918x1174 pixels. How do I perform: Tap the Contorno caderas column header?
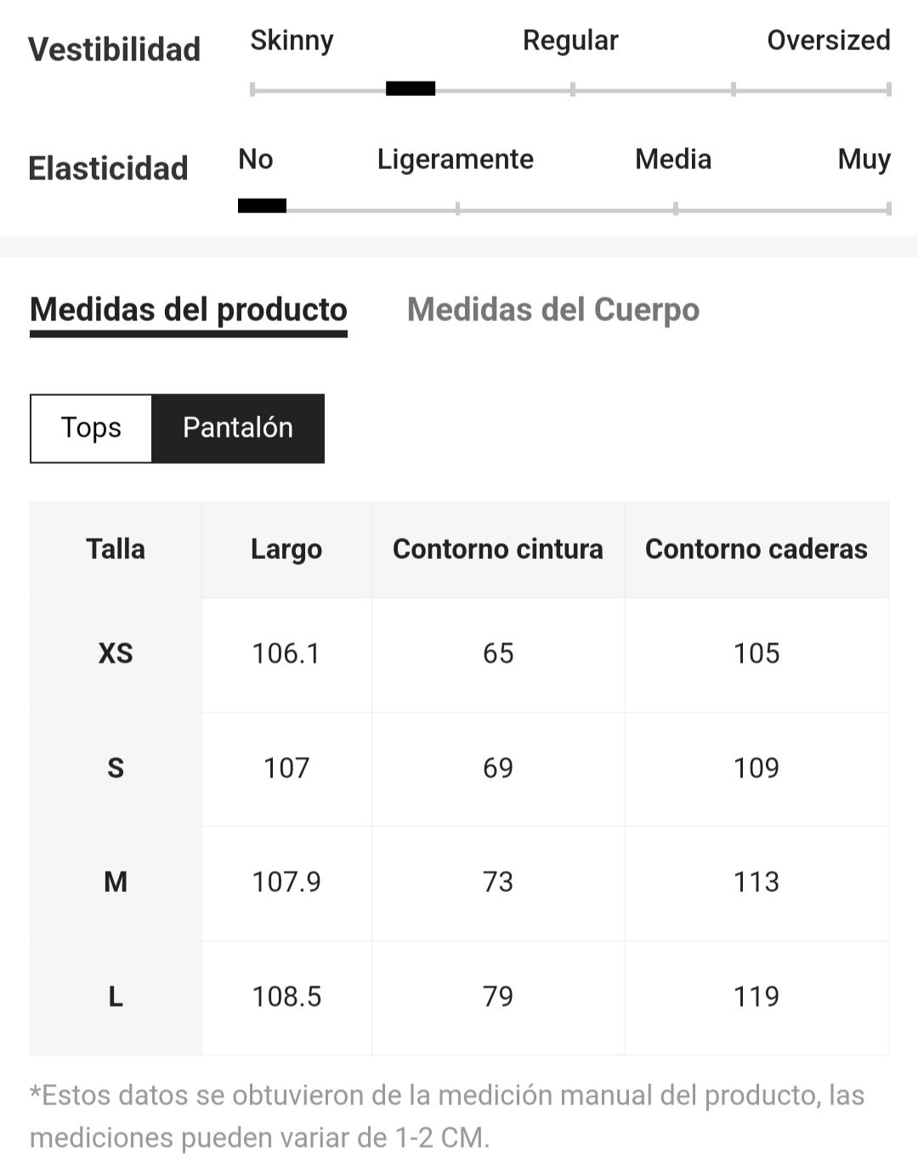756,550
